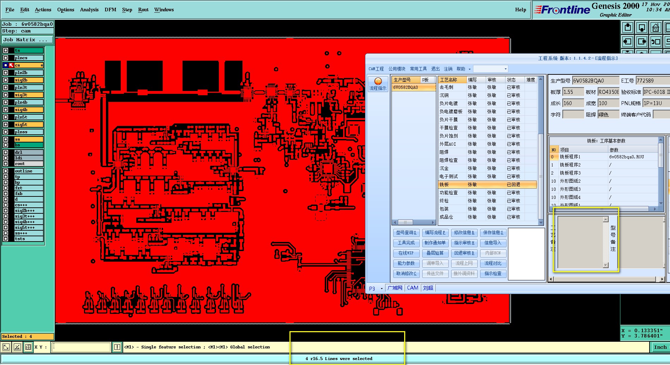
Task: Select the 广域网 tab
Action: pos(395,288)
